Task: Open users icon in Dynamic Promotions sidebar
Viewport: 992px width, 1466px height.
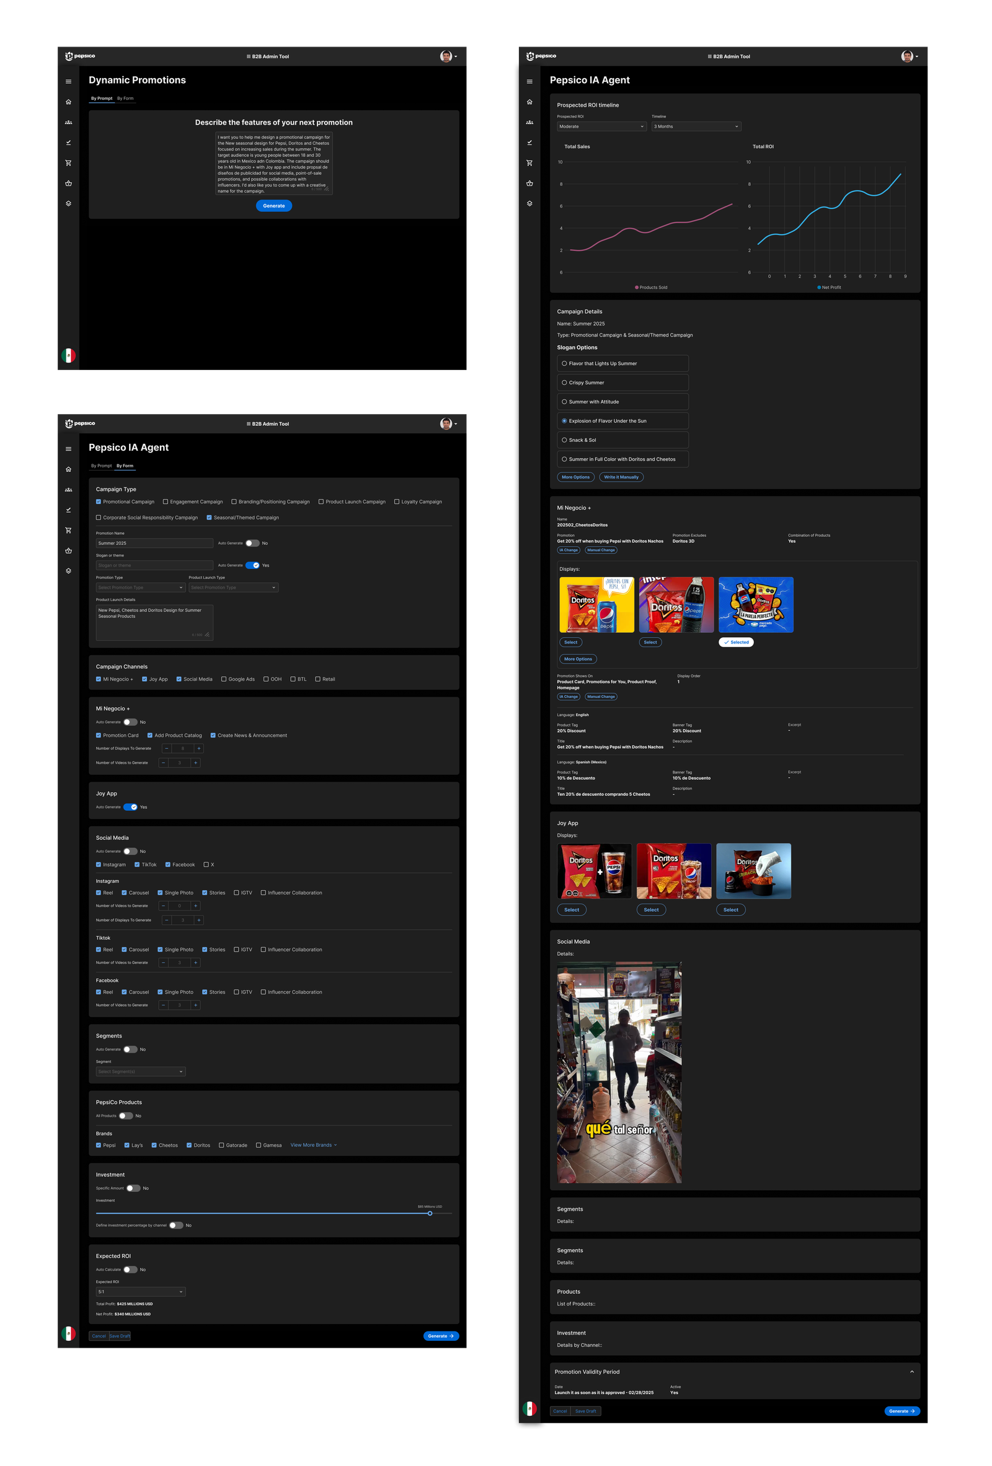Action: pos(68,122)
